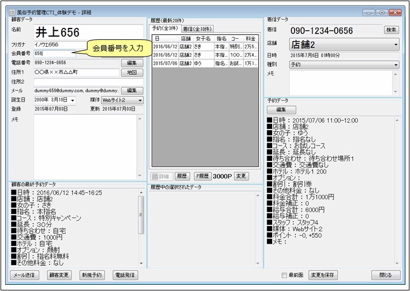410x291 pixels.
Task: Open the 地図 map button
Action: point(132,72)
